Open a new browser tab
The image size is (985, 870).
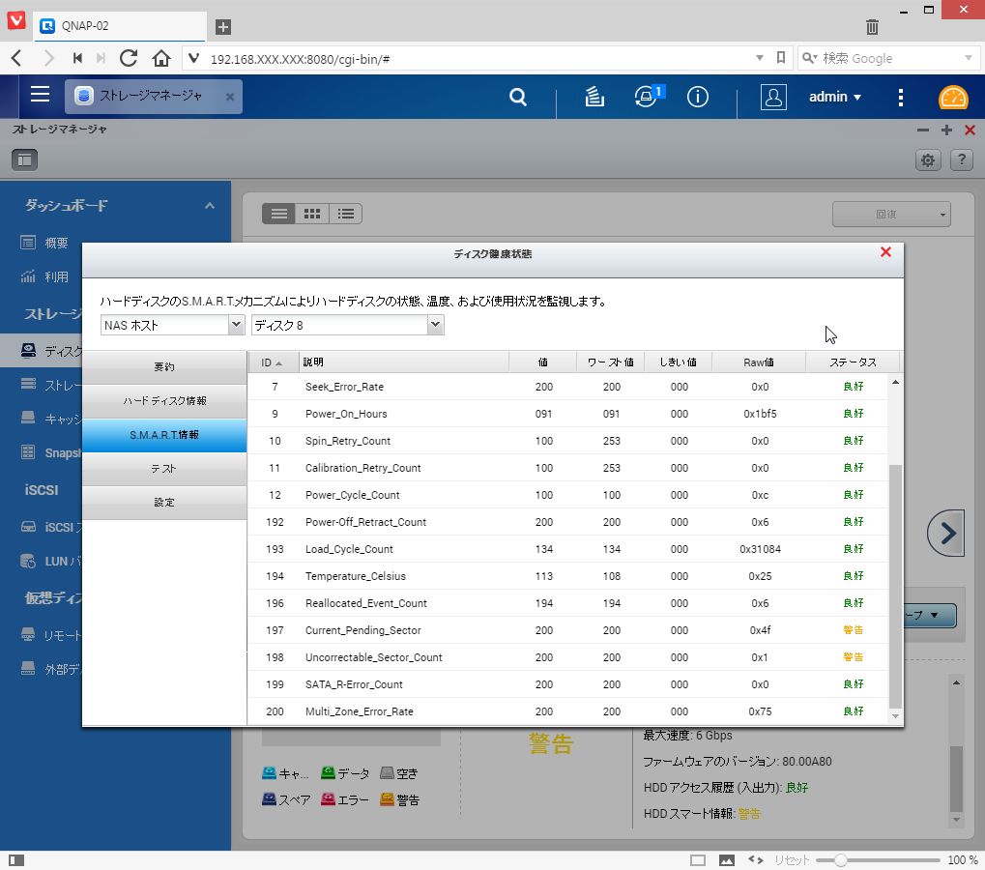[223, 26]
